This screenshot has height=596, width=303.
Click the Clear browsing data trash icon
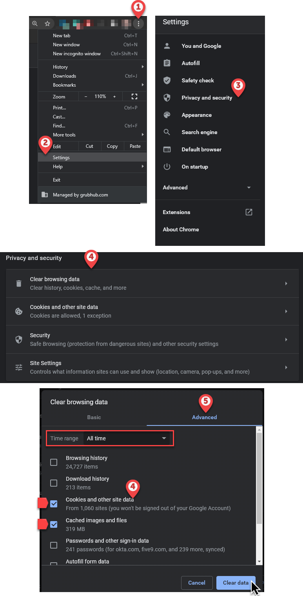click(19, 283)
